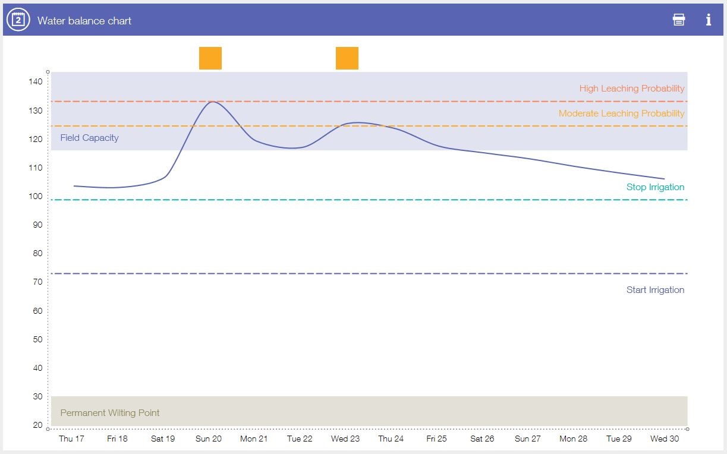727x454 pixels.
Task: Select the 'Thu 17' date on x-axis
Action: pyautogui.click(x=71, y=439)
